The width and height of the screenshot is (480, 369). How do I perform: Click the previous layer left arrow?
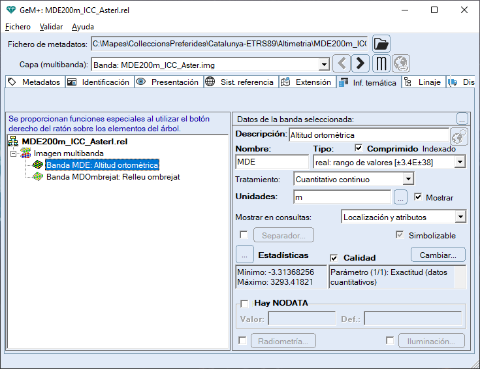tap(342, 64)
